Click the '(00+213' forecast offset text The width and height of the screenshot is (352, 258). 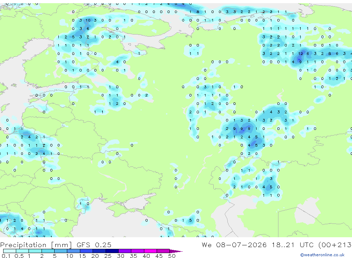click(335, 245)
